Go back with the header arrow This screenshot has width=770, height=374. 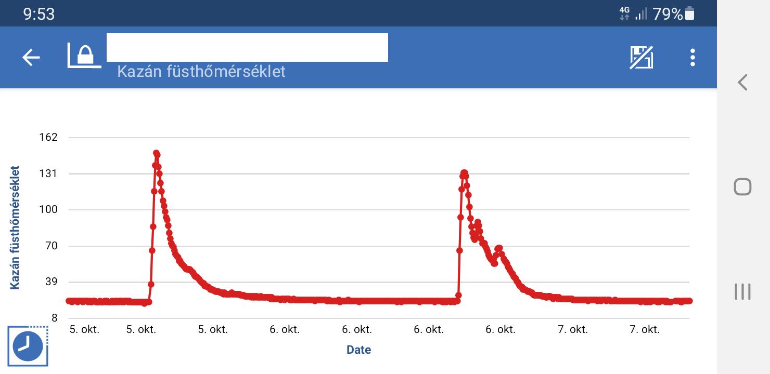[x=31, y=57]
